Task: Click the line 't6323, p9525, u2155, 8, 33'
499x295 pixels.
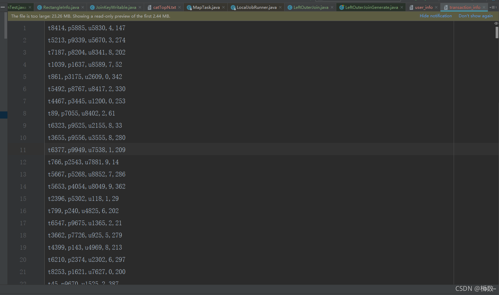Action: (85, 126)
